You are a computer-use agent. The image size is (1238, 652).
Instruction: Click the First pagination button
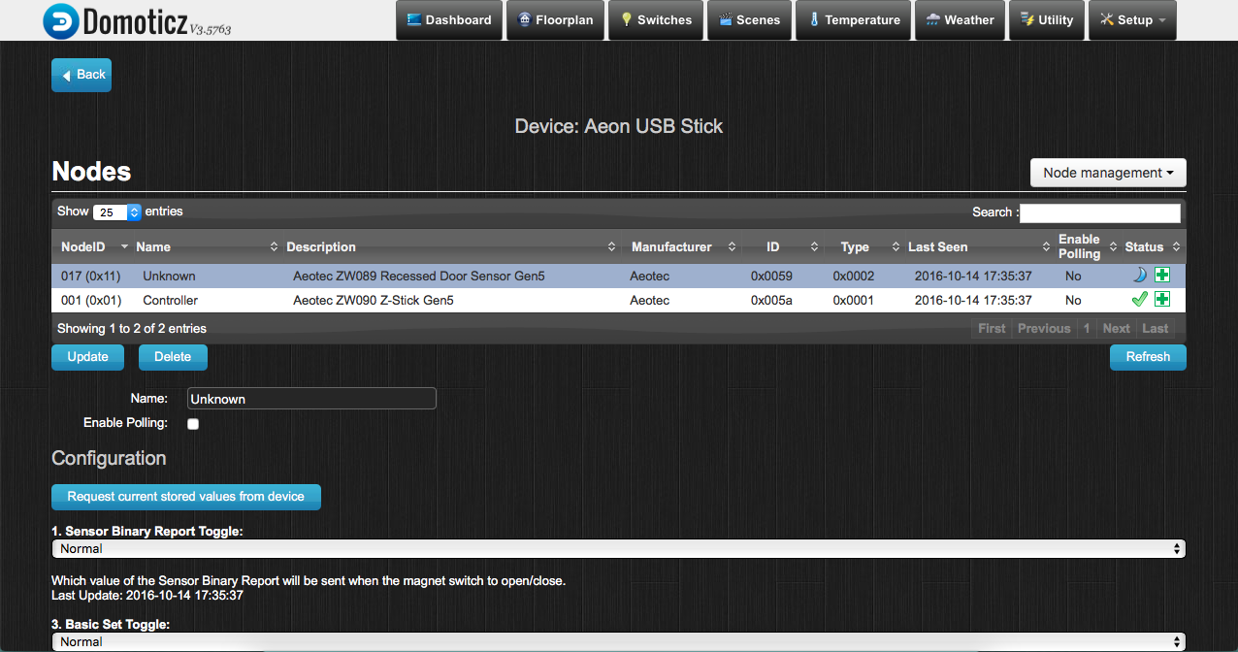tap(992, 328)
